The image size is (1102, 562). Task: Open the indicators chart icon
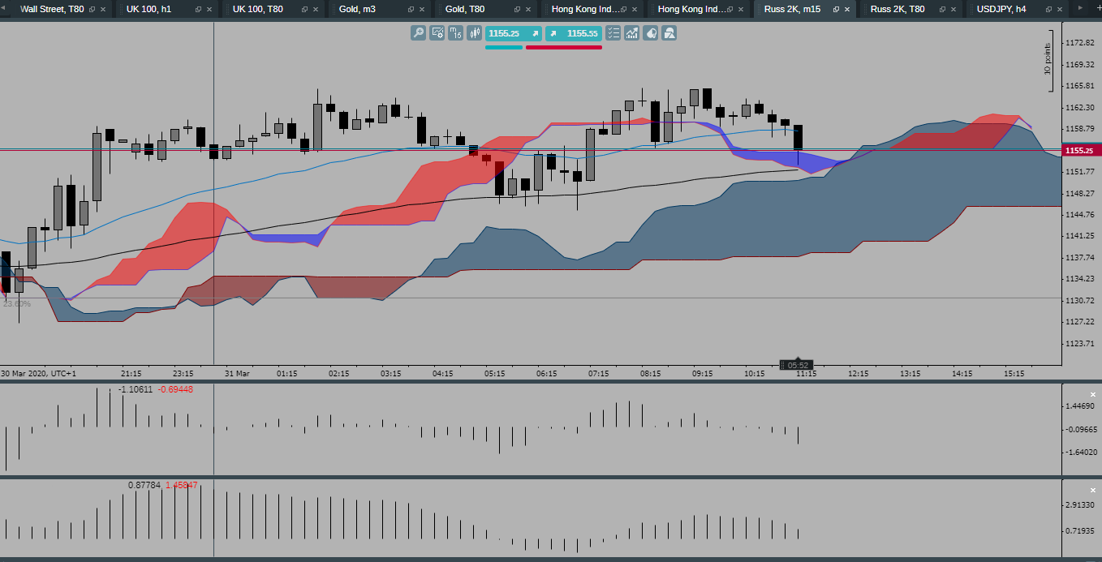[x=631, y=33]
